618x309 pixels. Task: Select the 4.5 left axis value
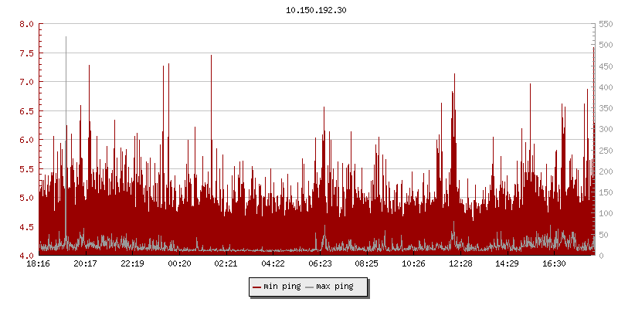tap(26, 227)
